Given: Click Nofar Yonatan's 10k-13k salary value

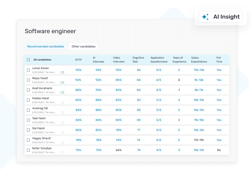Looking at the screenshot, I should pyautogui.click(x=199, y=150).
